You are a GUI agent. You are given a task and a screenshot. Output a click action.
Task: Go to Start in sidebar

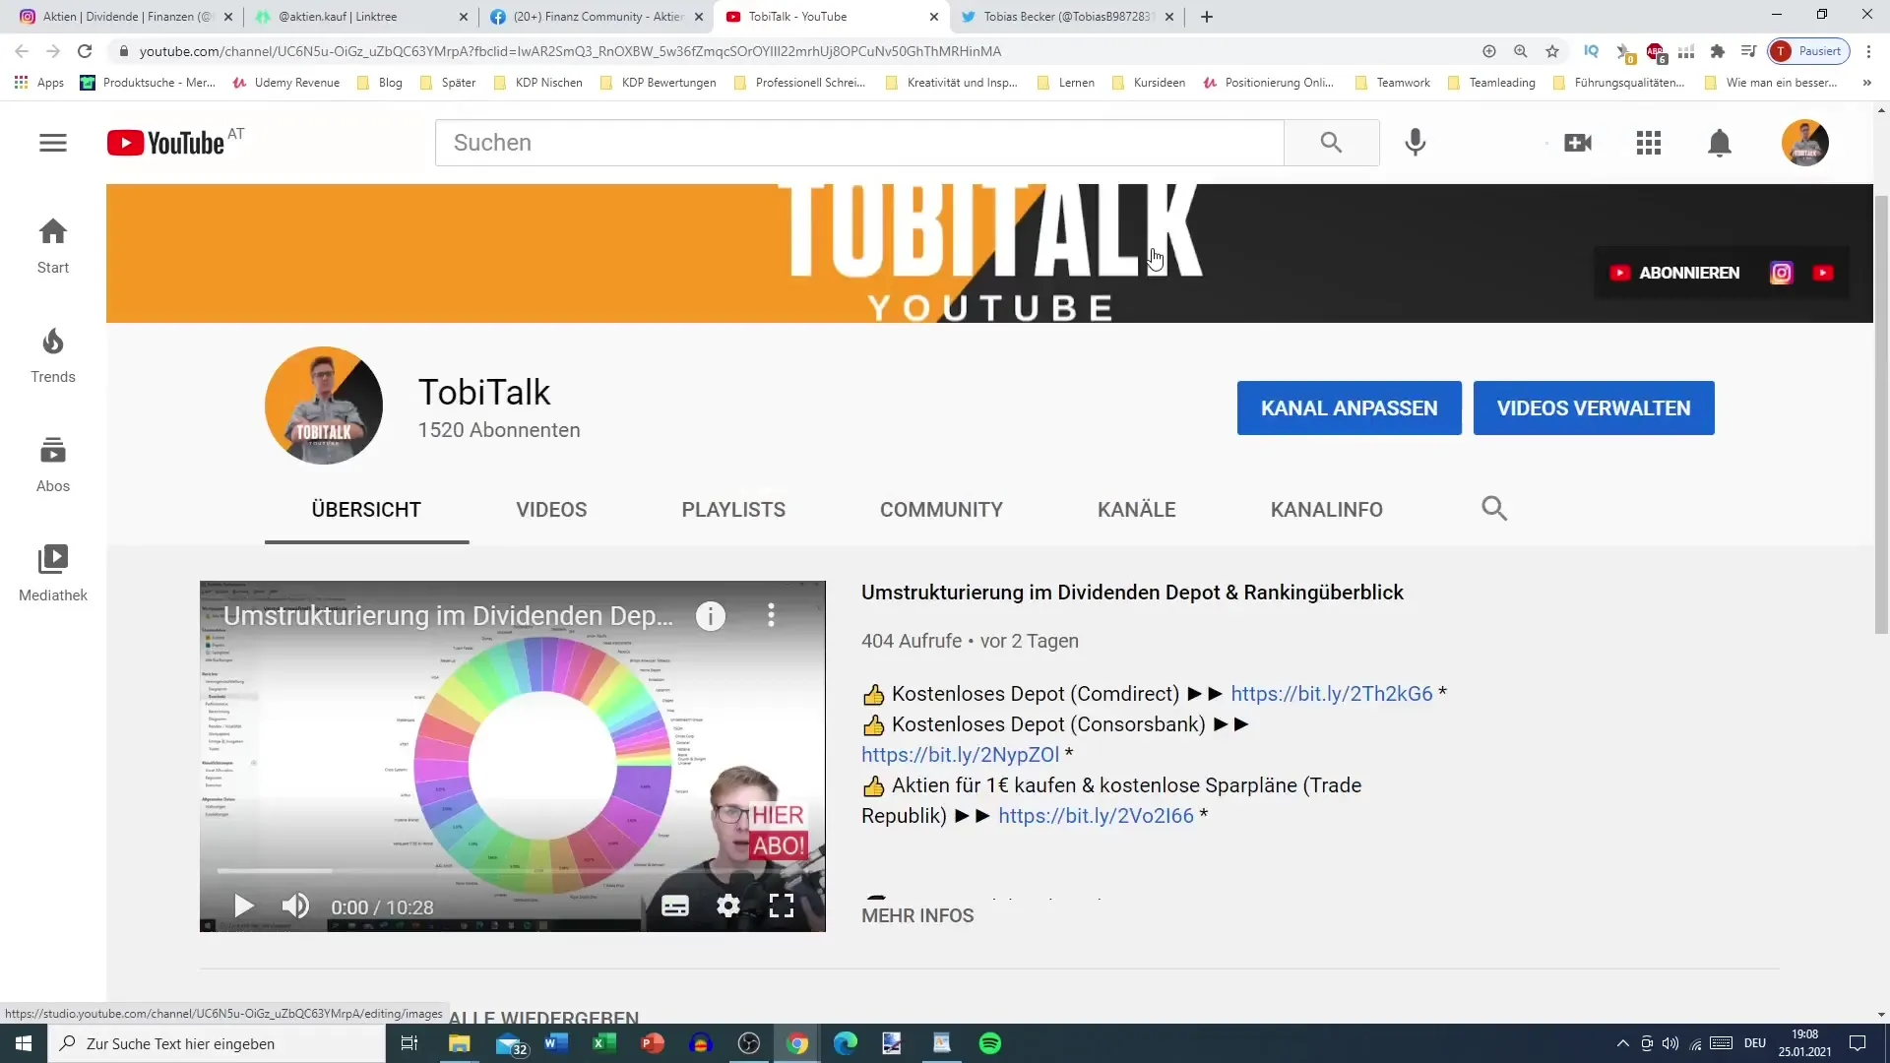click(53, 246)
